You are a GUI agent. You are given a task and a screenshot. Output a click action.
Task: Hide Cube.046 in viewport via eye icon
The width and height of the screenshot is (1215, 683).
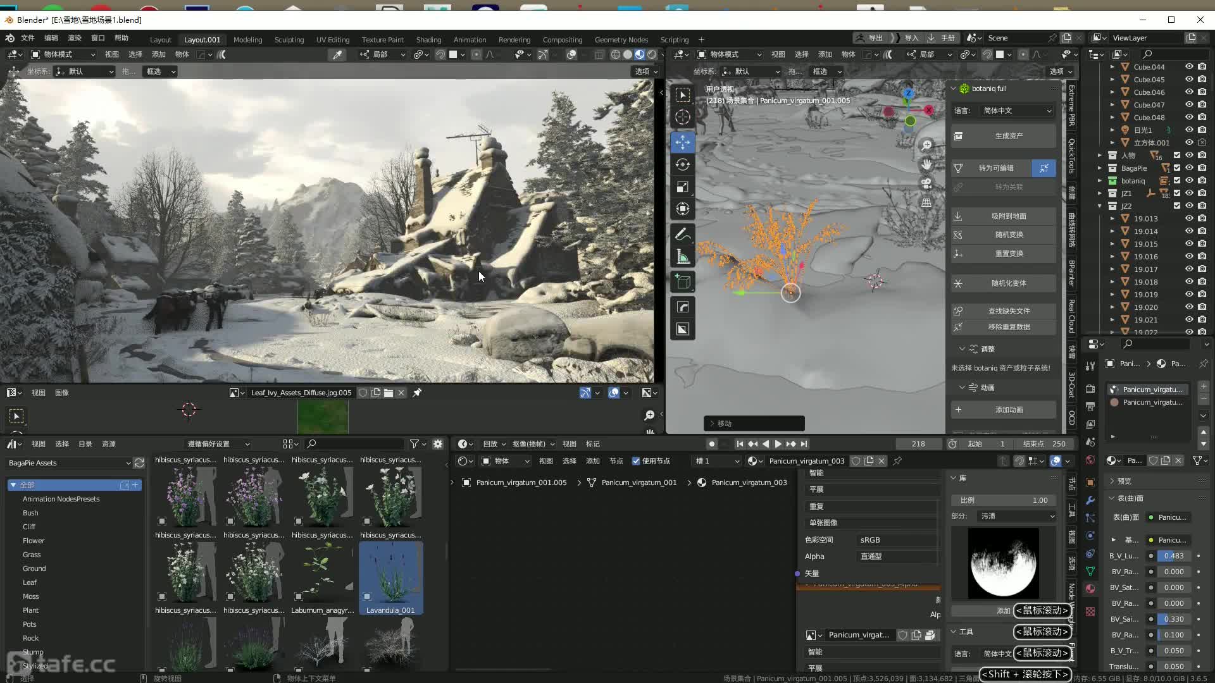pyautogui.click(x=1189, y=92)
